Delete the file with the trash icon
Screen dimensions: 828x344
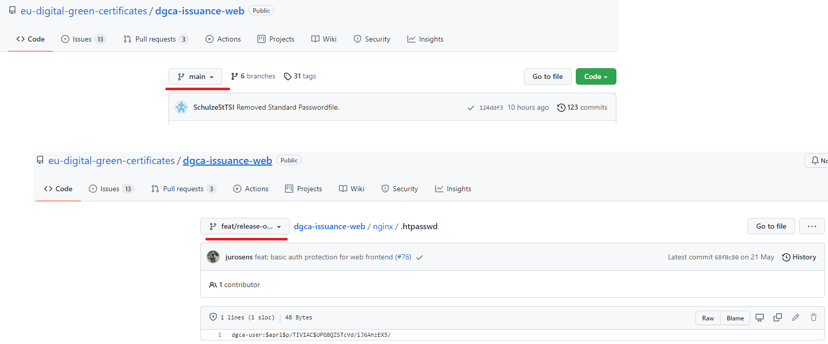[x=814, y=317]
